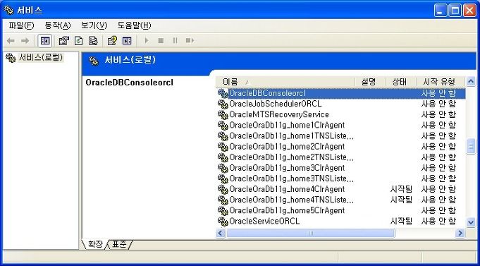
Task: Open the 보기(V) menu
Action: [94, 25]
